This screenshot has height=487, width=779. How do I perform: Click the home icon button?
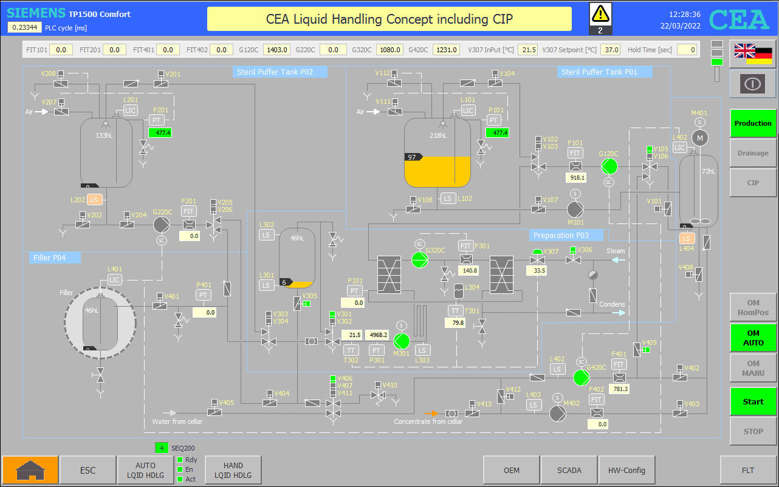(x=30, y=470)
